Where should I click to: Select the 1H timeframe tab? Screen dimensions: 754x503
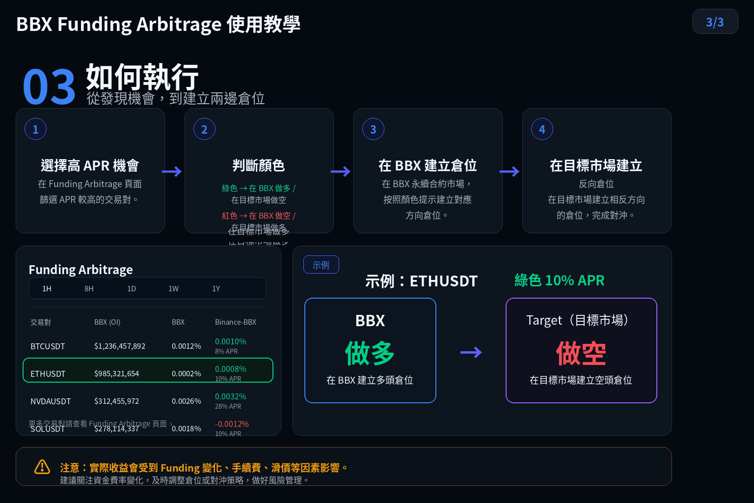coord(47,289)
